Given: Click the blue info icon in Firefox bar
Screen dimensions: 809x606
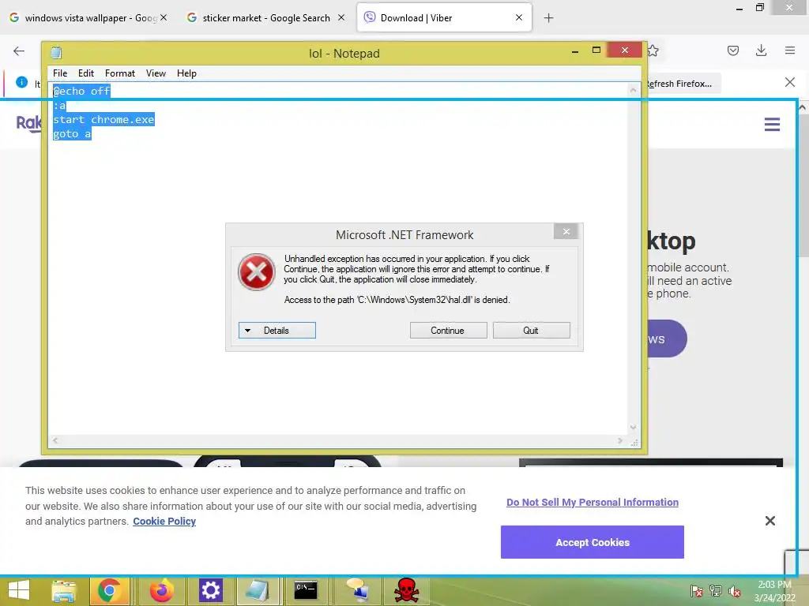Looking at the screenshot, I should coord(21,82).
